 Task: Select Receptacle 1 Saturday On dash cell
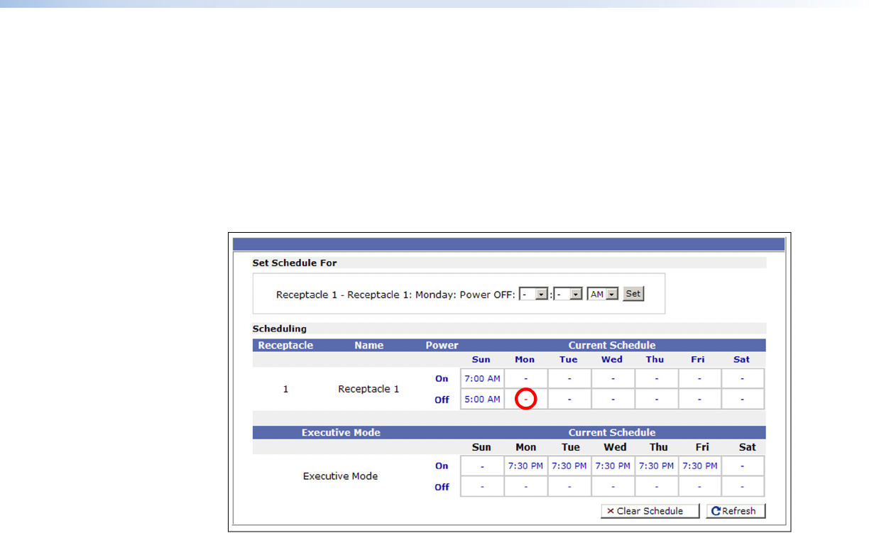tap(743, 379)
